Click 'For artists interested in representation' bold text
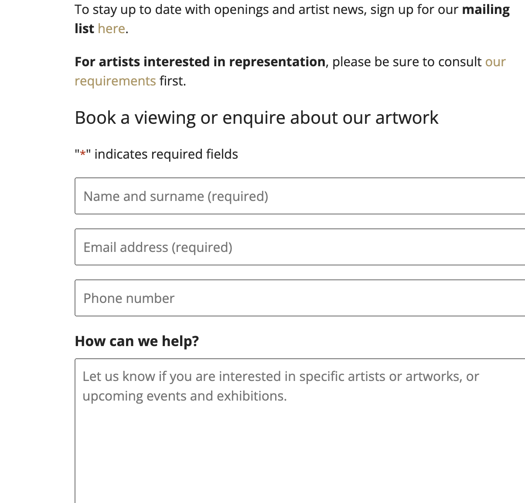525x503 pixels. point(200,62)
